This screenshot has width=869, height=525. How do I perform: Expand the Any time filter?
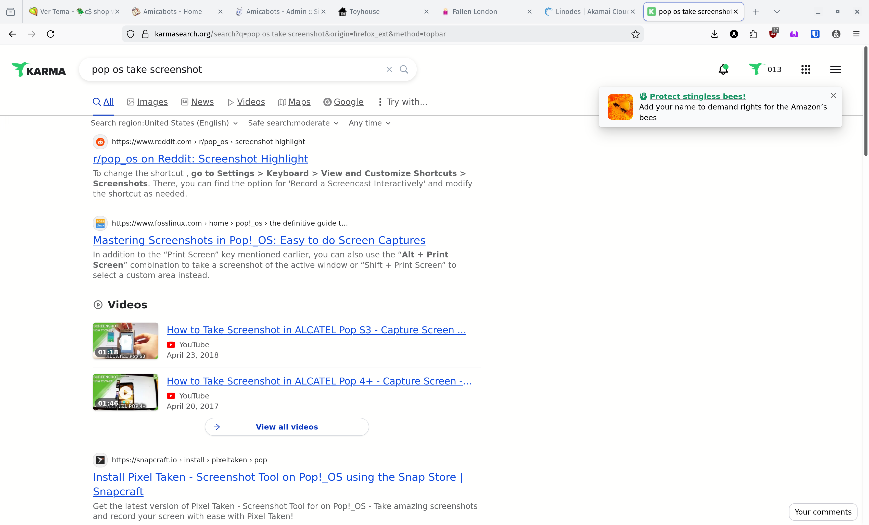click(369, 123)
